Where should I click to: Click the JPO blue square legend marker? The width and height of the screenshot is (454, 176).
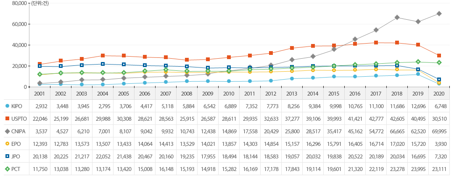(x=7, y=156)
